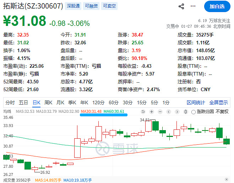Click the 跌停 value 25.65
Image resolution: width=234 pixels, height=183 pixels.
(x=137, y=43)
